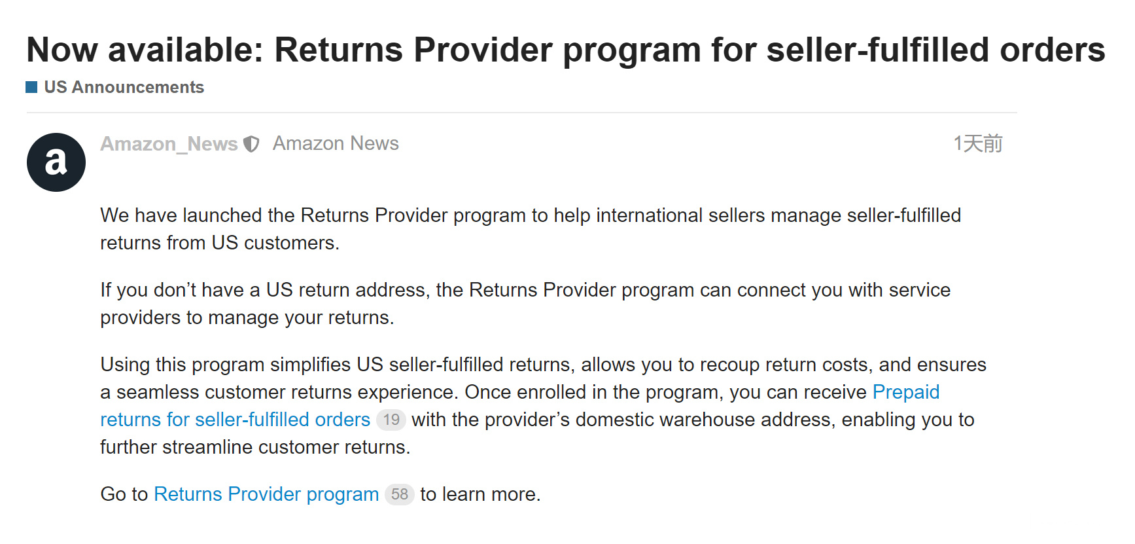Click the blue category square icon
Screen dimensions: 1135x544
[31, 87]
